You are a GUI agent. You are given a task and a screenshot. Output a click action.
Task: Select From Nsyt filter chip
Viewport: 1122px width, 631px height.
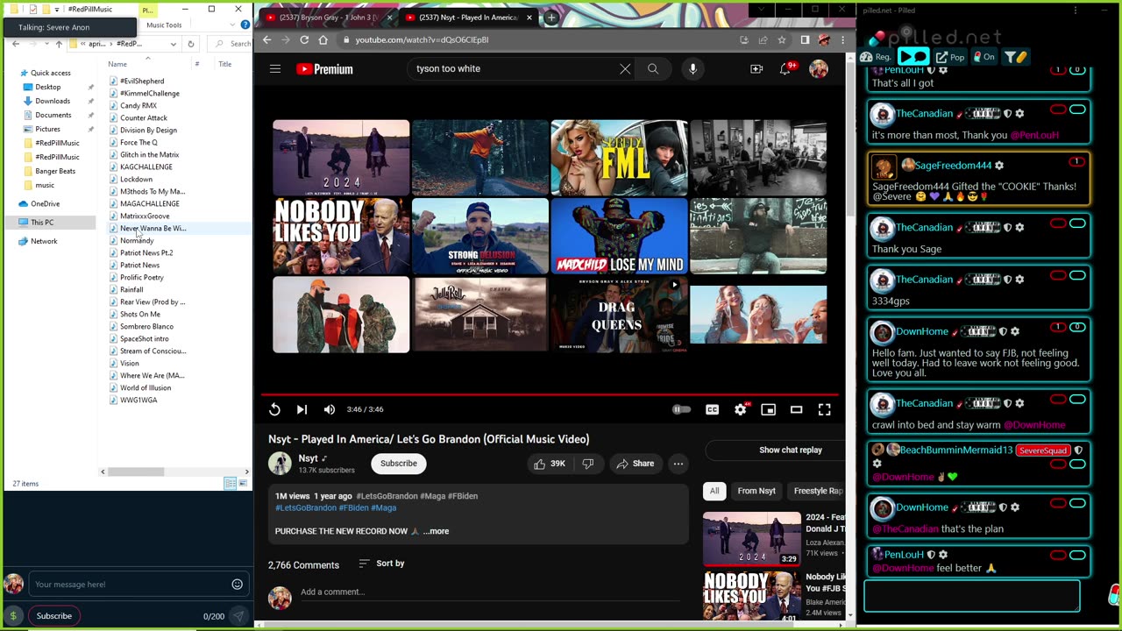756,491
